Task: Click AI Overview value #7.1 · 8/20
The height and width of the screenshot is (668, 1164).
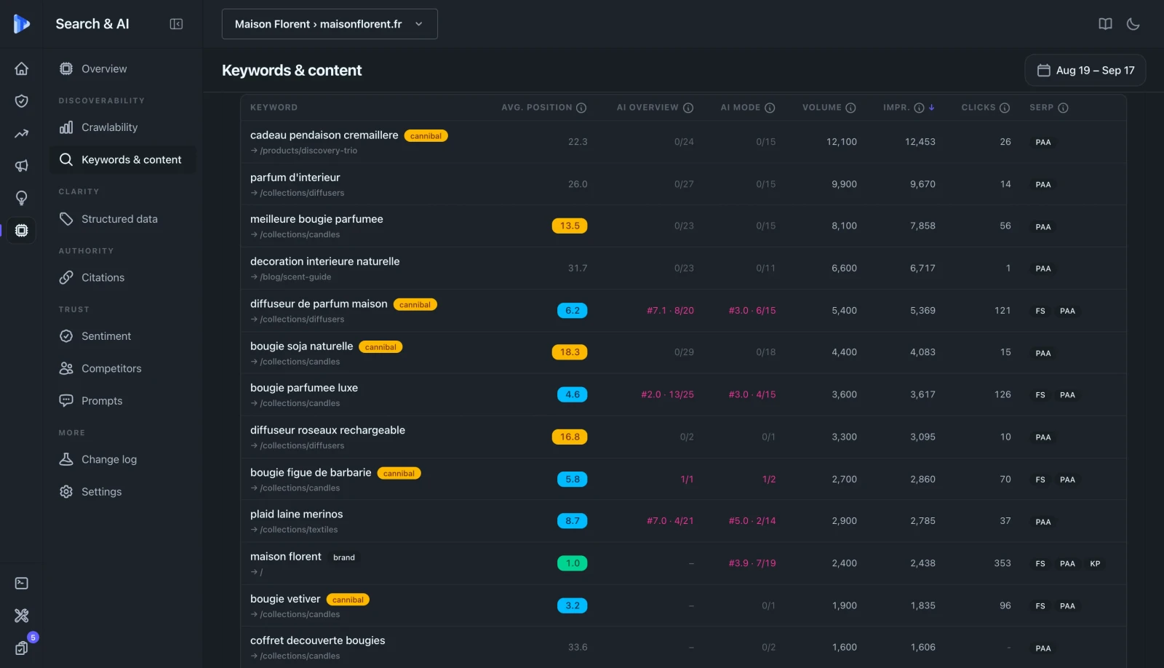Action: (x=670, y=311)
